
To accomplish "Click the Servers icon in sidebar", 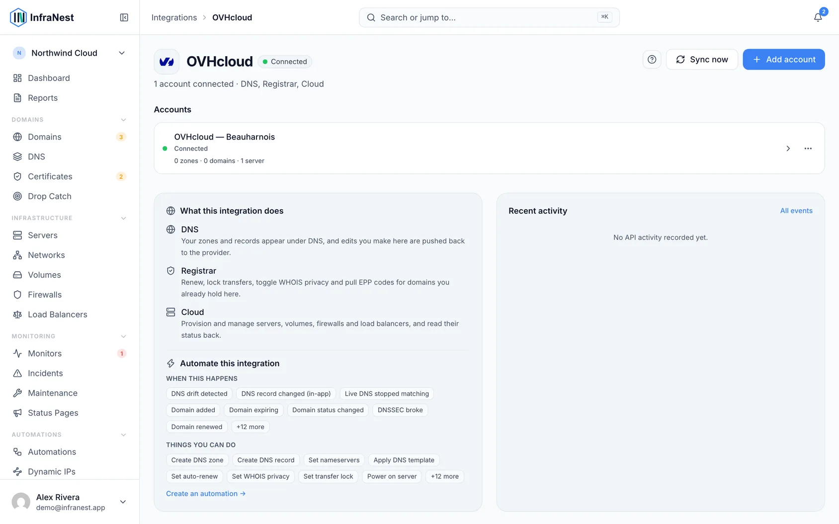I will pyautogui.click(x=17, y=235).
